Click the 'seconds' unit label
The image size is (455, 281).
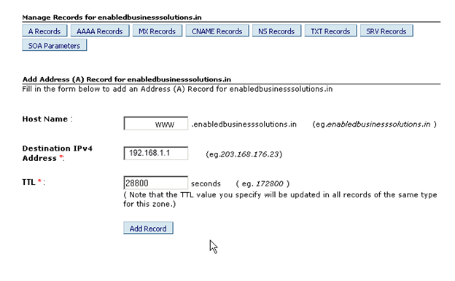tap(206, 183)
